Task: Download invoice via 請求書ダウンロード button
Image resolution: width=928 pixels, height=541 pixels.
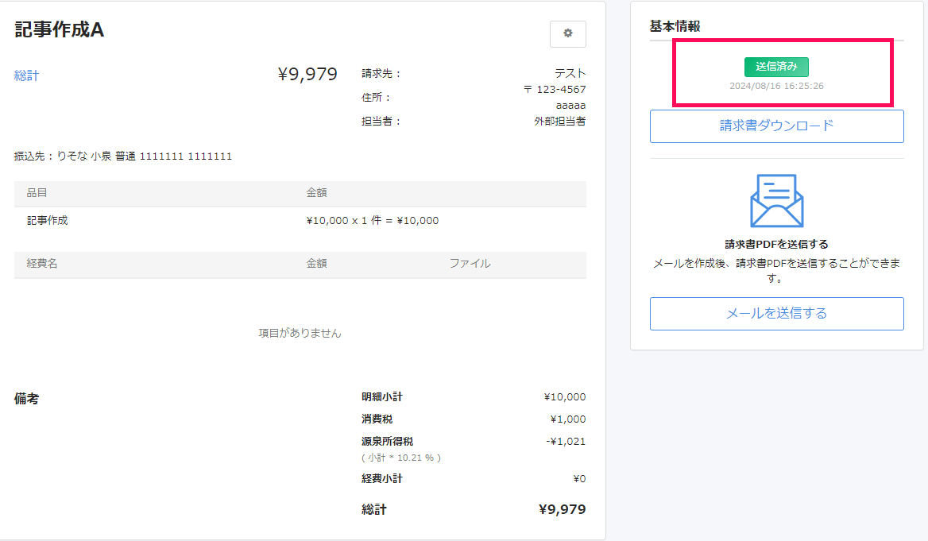Action: pyautogui.click(x=776, y=126)
